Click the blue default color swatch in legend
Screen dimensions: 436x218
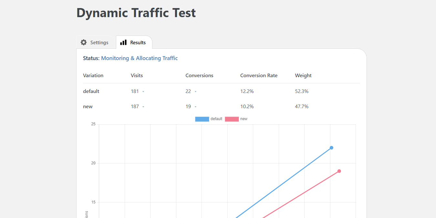(202, 119)
